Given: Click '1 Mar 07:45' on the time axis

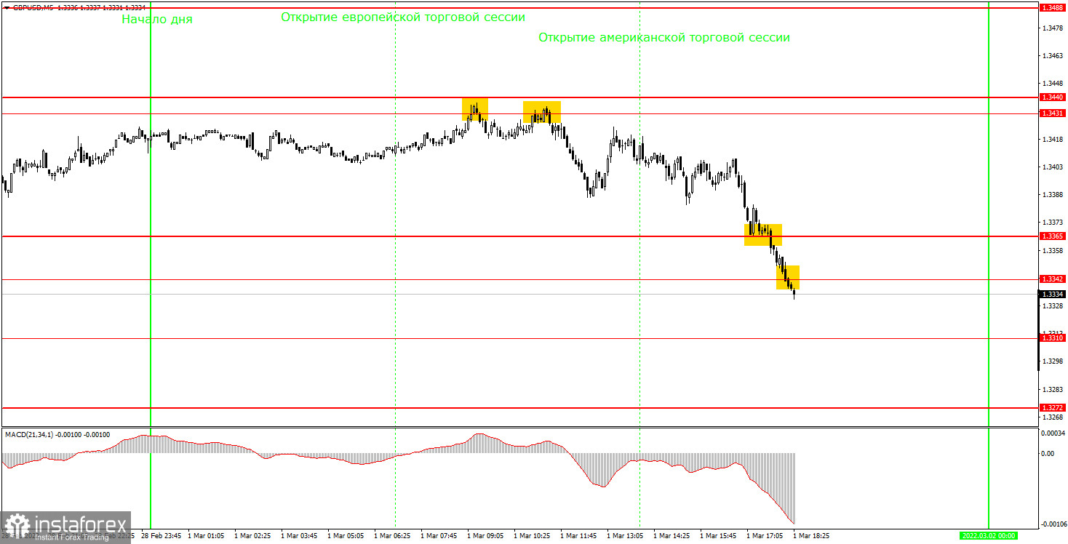Looking at the screenshot, I should coord(440,536).
